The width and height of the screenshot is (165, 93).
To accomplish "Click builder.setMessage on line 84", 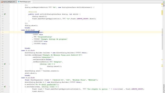I will click(x=33, y=55).
